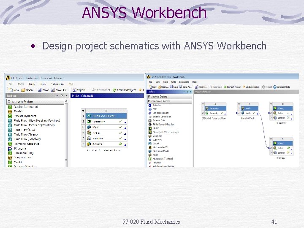Select IC Engine in left Toolbox
Image resolution: width=304 pixels, height=228 pixels.
pyautogui.click(x=17, y=148)
